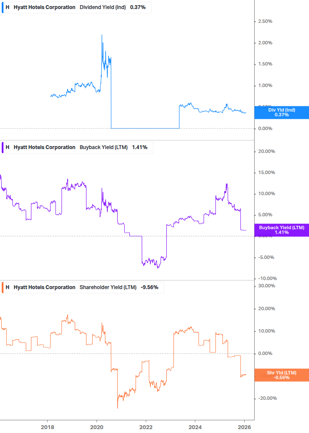Screen dimensions: 309x433
Task: Click Hyatt Hotels Corporation in the Dividend Yield legend
Action: [44, 7]
